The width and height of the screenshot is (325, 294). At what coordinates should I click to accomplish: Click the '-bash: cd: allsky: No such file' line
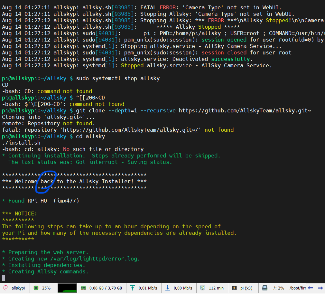coord(73,149)
